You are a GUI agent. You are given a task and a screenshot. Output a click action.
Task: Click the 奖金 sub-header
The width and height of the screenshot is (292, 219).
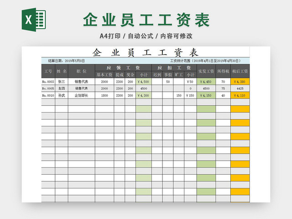130,75
